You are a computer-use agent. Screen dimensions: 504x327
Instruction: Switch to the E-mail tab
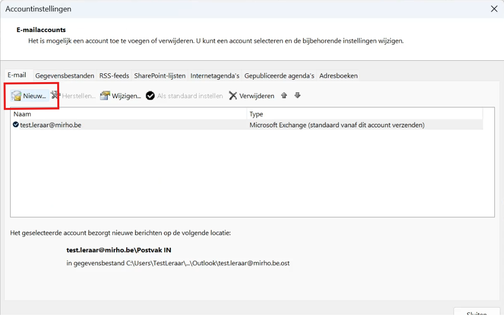coord(17,75)
